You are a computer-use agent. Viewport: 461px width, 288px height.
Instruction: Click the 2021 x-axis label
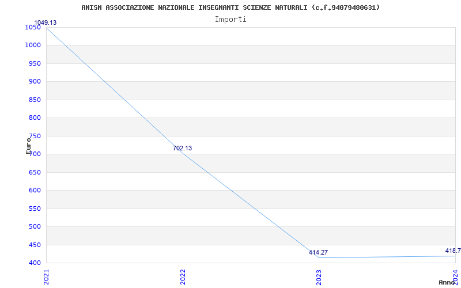46,277
